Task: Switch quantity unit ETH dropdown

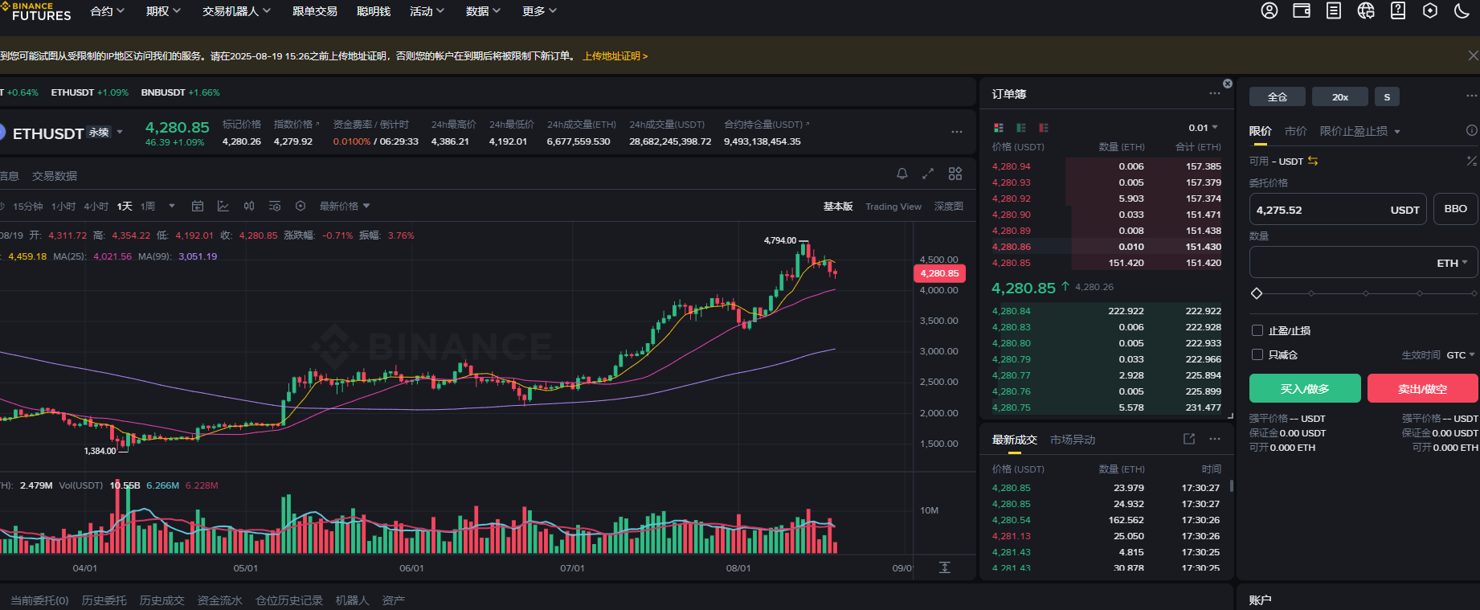Action: click(x=1453, y=263)
